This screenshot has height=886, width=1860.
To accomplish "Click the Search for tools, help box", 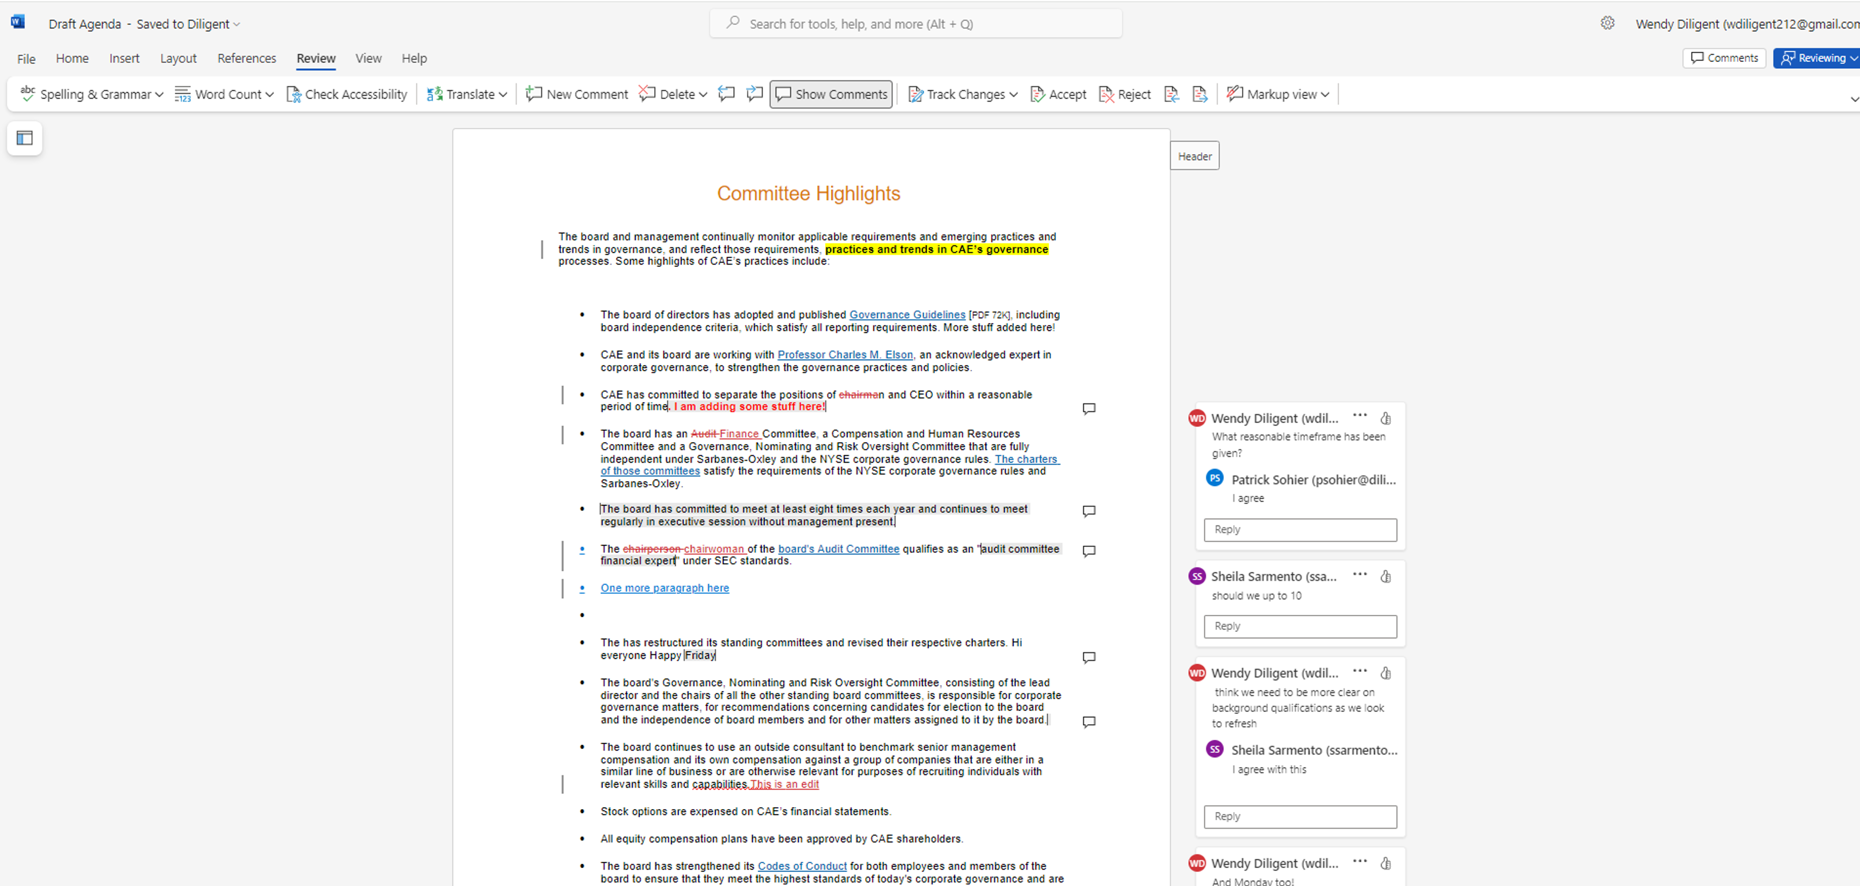I will (x=915, y=24).
